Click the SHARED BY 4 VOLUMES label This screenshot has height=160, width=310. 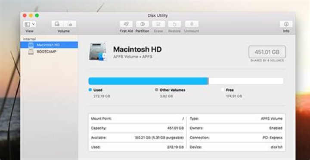267,61
